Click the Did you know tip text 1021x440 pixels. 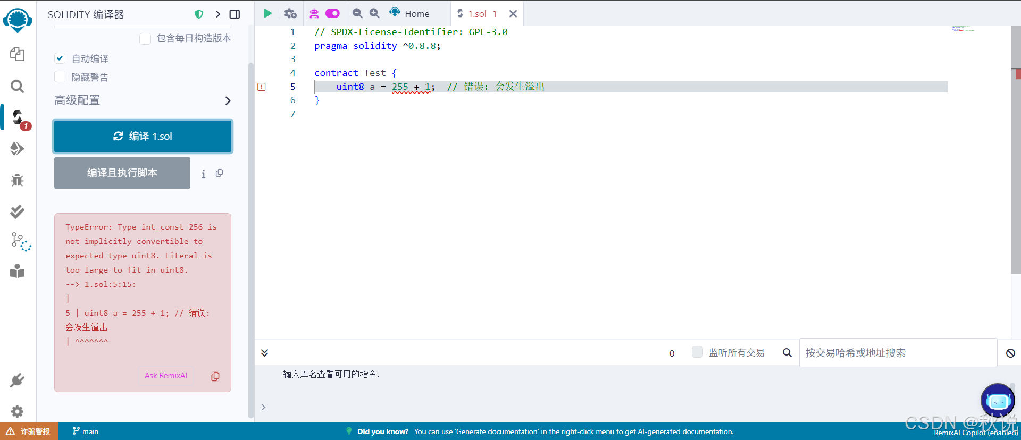[x=545, y=431]
